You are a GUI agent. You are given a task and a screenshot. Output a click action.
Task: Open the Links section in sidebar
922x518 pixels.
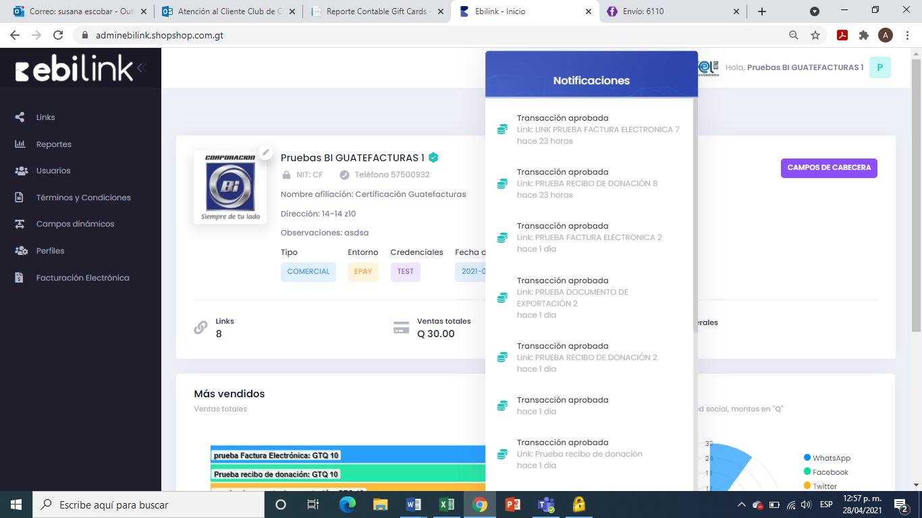tap(46, 117)
